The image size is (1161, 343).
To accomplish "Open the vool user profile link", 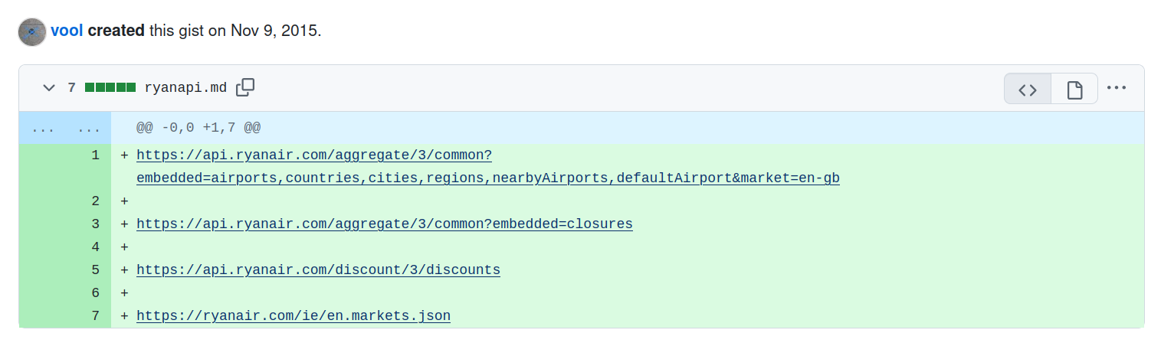I will tap(67, 32).
